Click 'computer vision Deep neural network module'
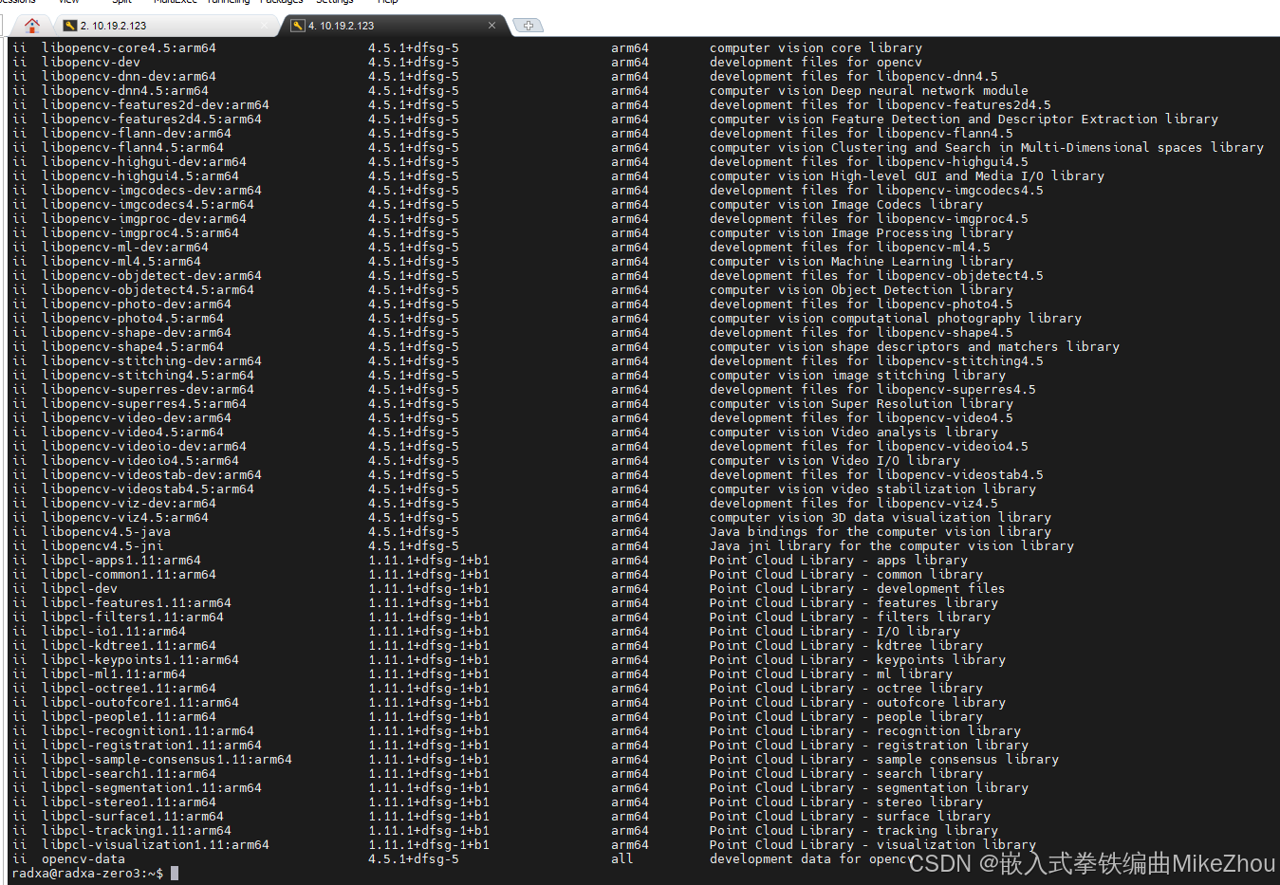 click(x=869, y=90)
